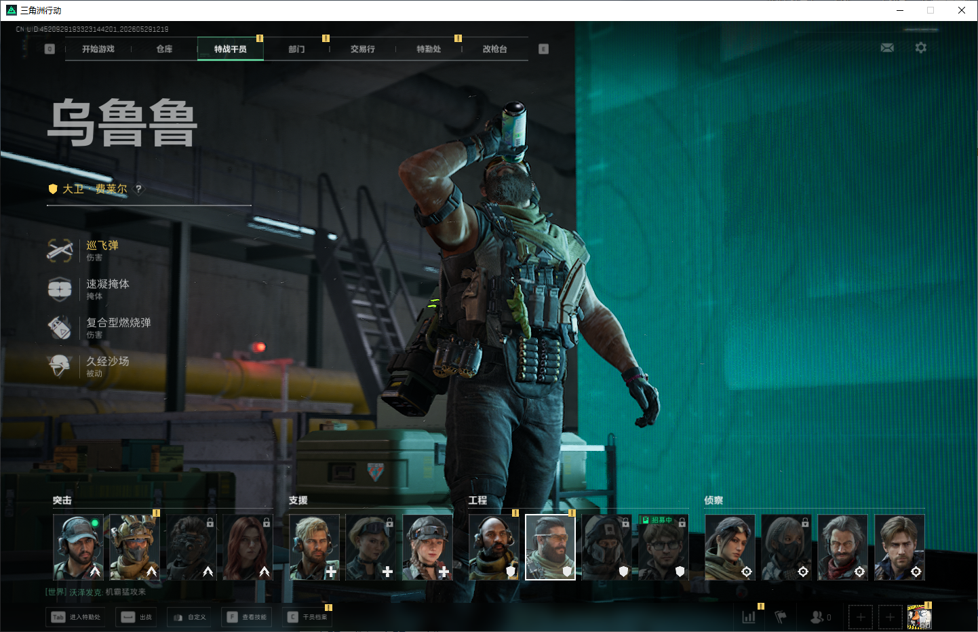Switch to the 仓库 tab

coord(164,49)
